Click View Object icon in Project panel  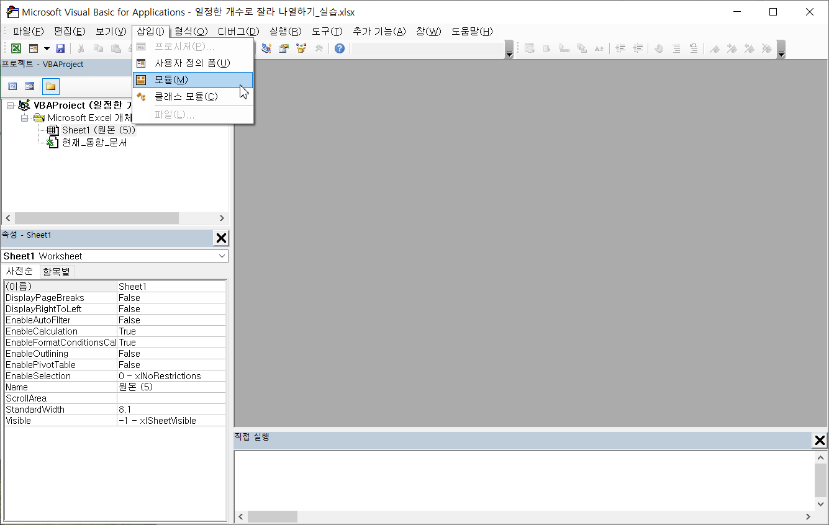29,86
